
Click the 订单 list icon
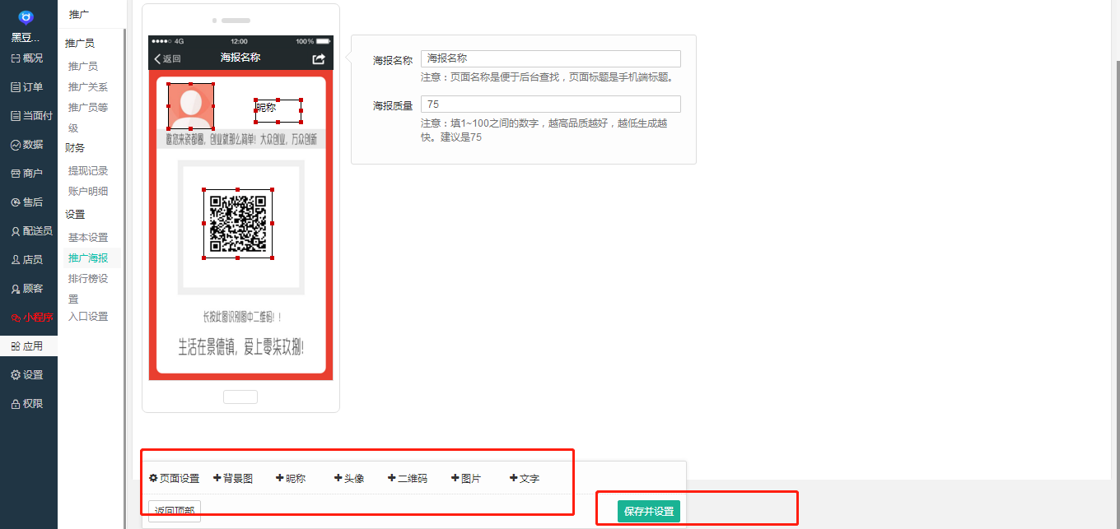[15, 86]
